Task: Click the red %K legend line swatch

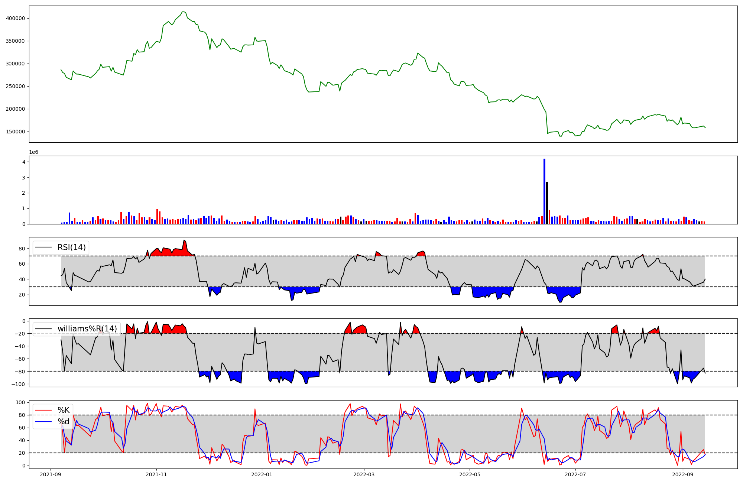Action: point(43,411)
